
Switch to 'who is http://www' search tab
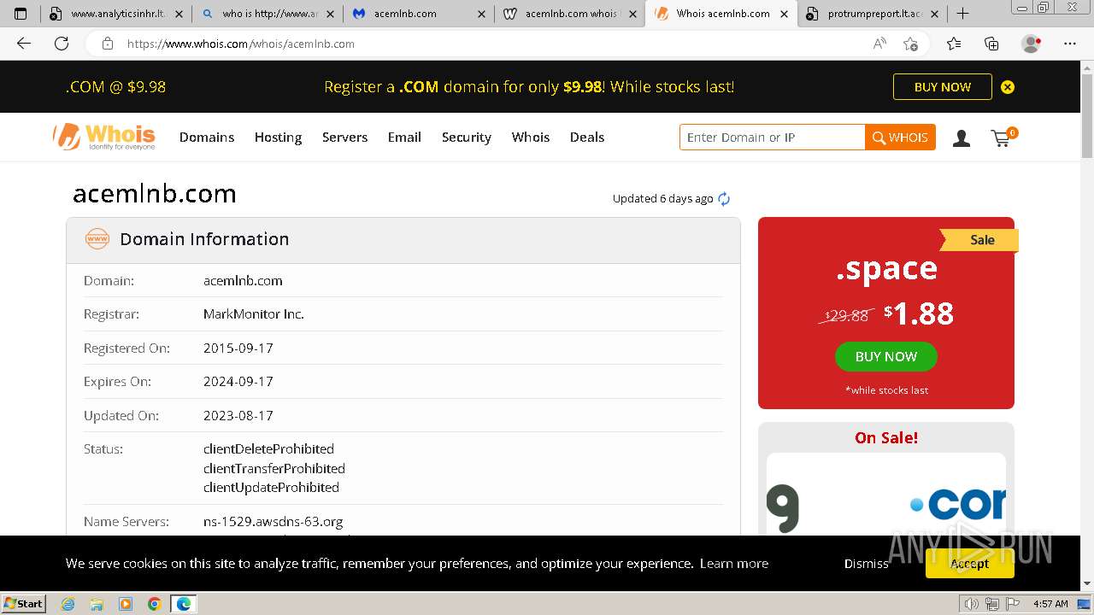click(x=267, y=14)
